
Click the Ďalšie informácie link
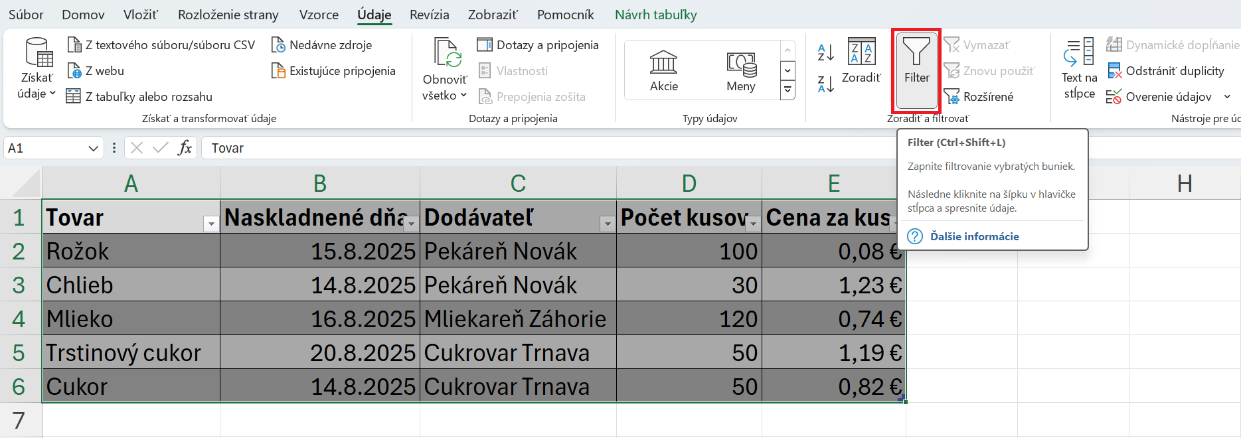click(x=974, y=236)
